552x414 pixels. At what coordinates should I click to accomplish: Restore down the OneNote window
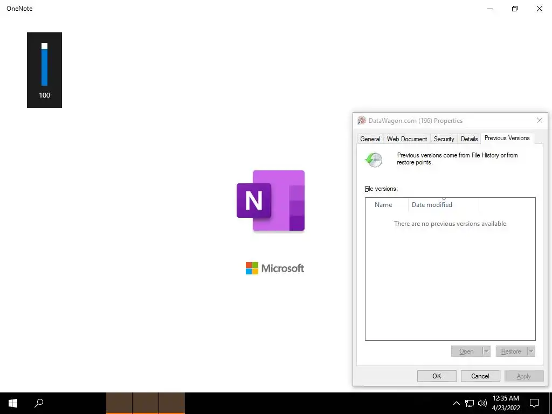click(x=515, y=9)
